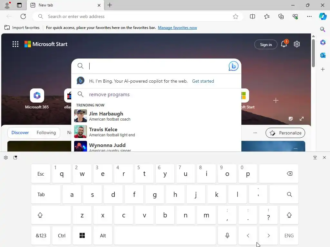This screenshot has width=330, height=247.
Task: Open split screen icon in toolbar
Action: pyautogui.click(x=252, y=16)
